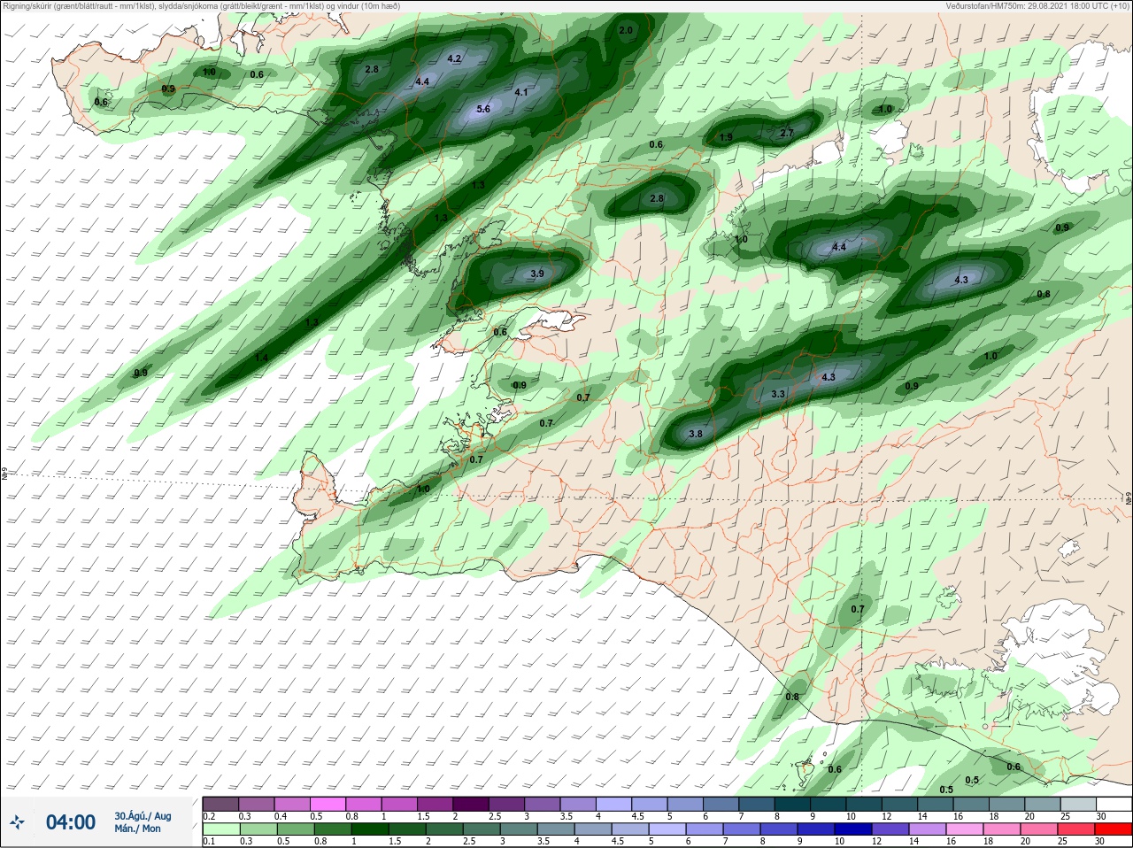
Task: Click the 04:00 forecast time label
Action: click(71, 822)
